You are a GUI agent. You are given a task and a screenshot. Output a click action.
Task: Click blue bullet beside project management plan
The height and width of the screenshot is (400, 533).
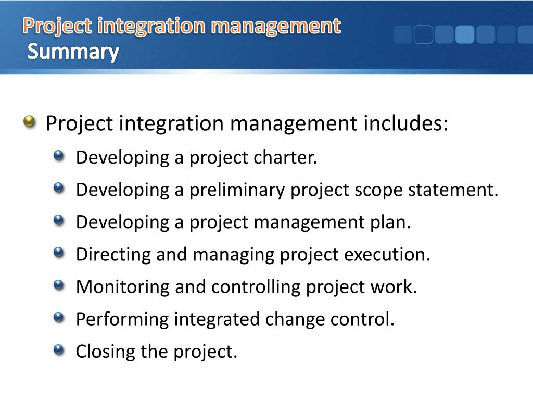59,220
